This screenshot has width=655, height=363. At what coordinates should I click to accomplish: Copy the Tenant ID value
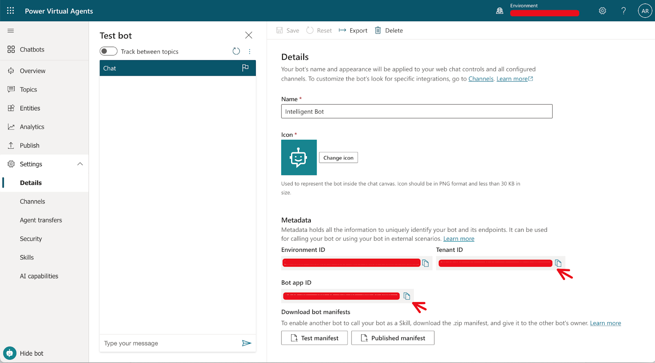tap(558, 263)
